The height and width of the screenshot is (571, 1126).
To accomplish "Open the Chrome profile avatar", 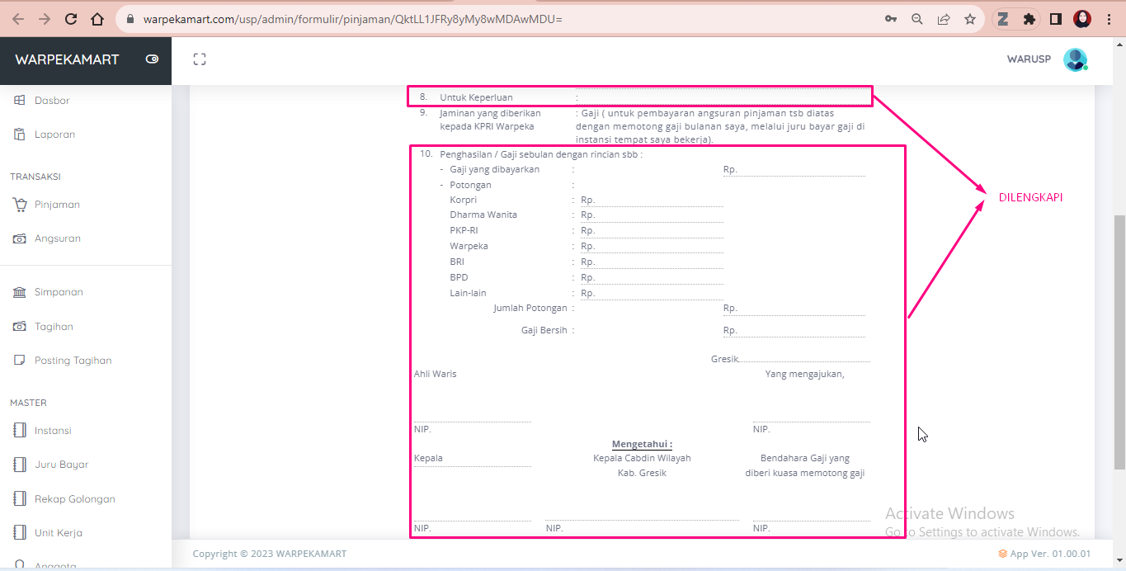I will tap(1082, 19).
